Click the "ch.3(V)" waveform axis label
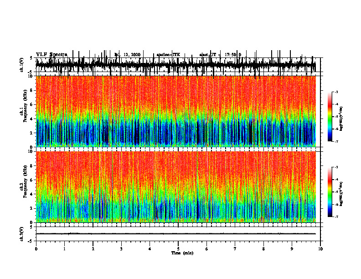The height and width of the screenshot is (279, 361). [22, 234]
